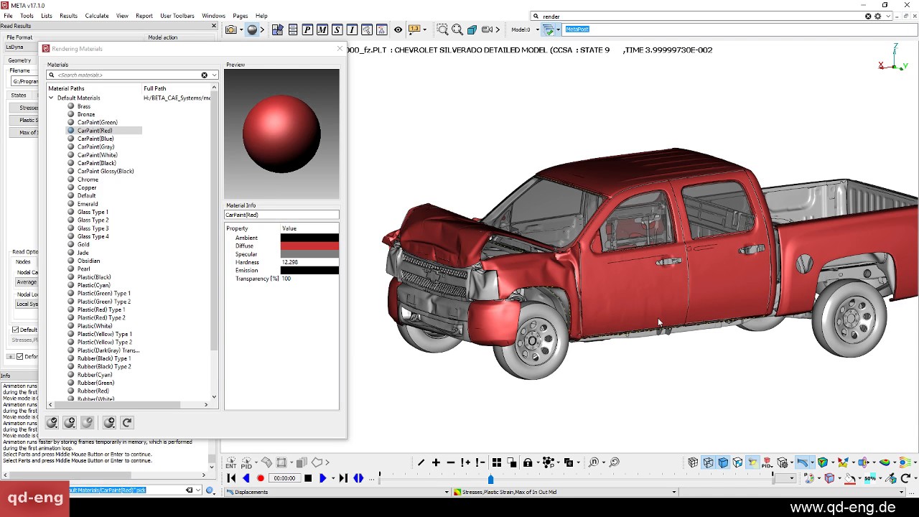The image size is (919, 517).
Task: Click the ENT entity pick icon
Action: (231, 463)
